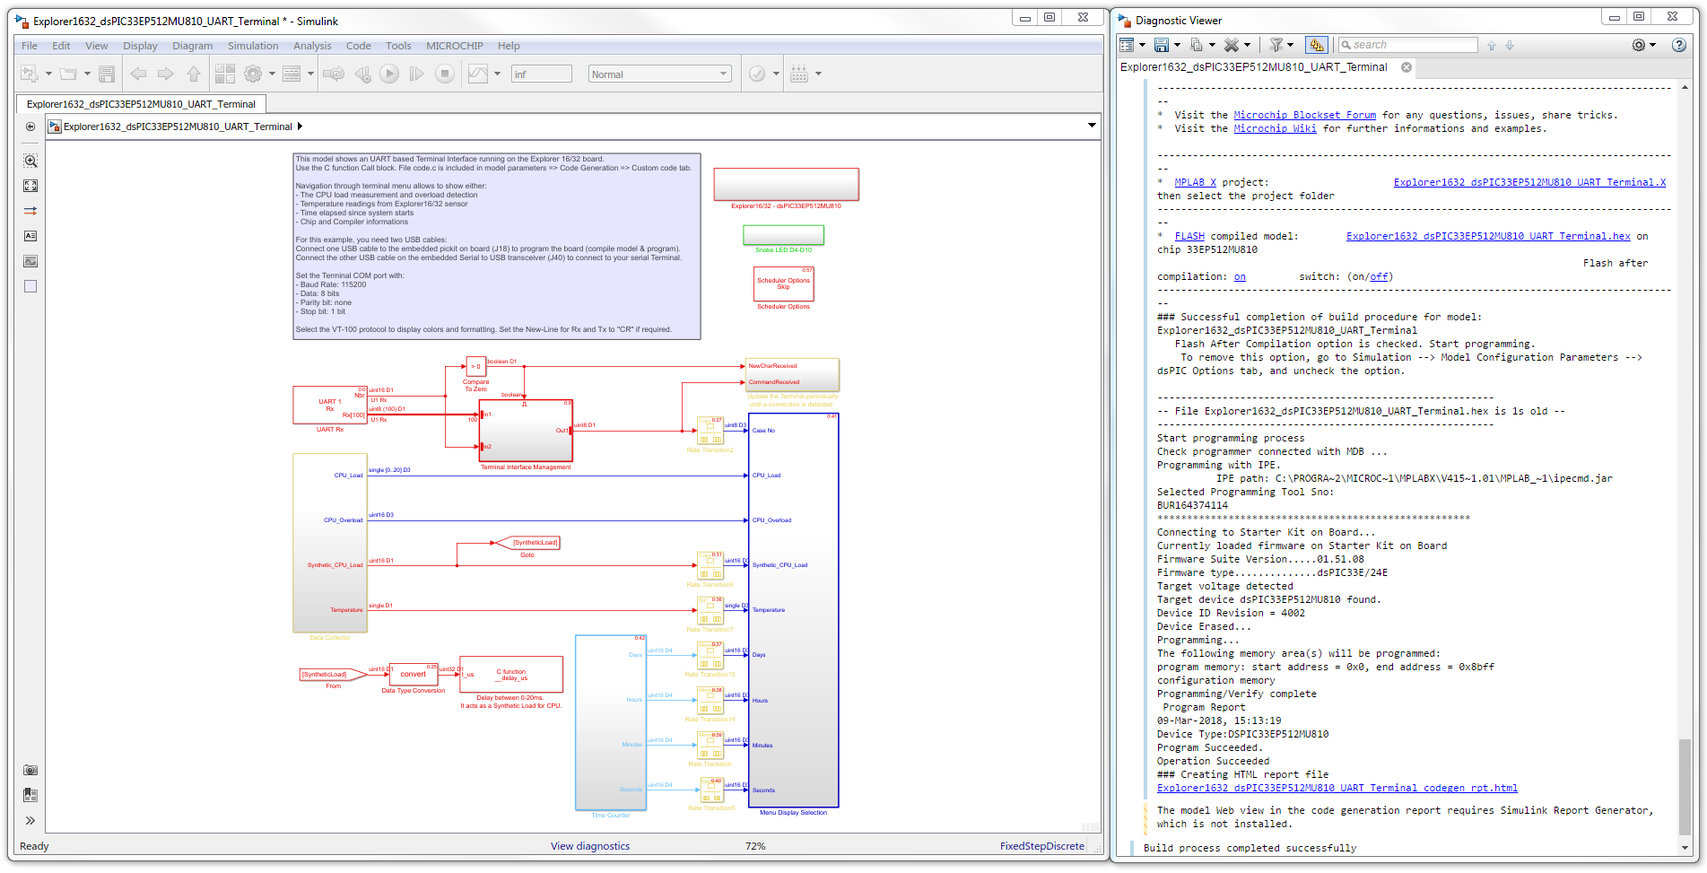Click the Stop simulation button
Image resolution: width=1707 pixels, height=873 pixels.
coord(445,74)
